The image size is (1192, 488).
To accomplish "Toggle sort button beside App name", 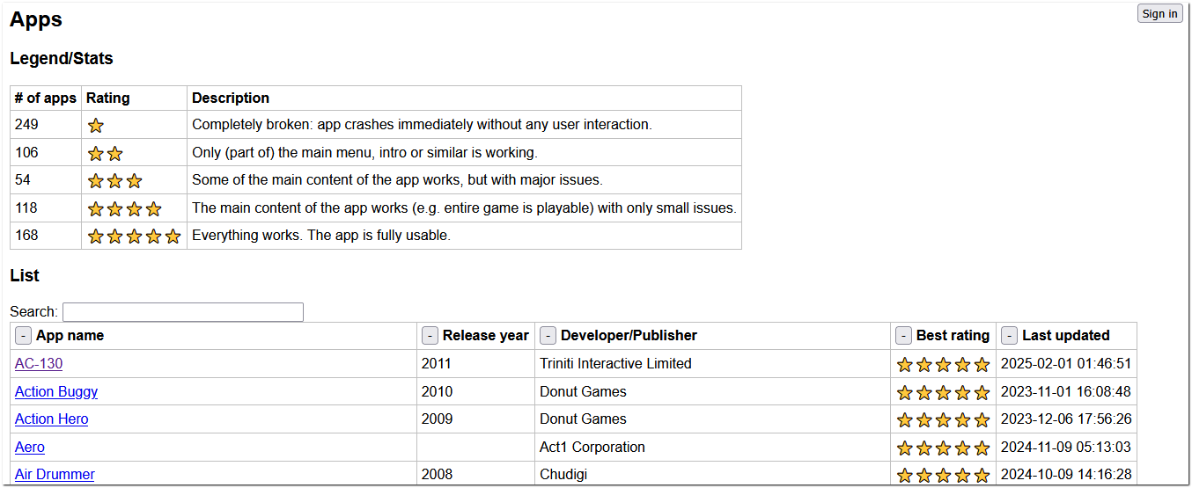I will 24,335.
